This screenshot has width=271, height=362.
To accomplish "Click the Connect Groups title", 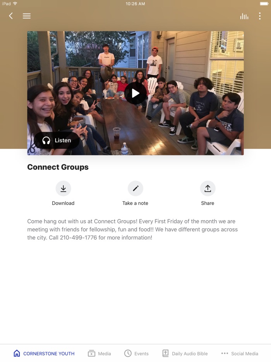I will point(58,167).
